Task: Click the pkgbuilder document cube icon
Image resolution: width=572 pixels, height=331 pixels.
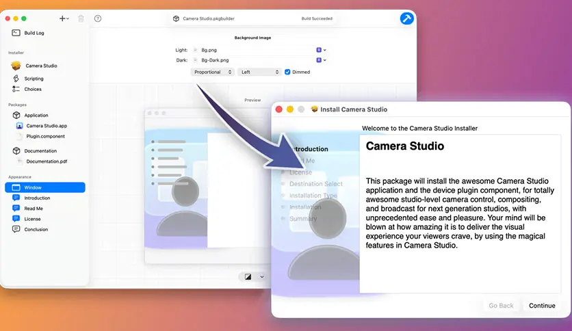Action: click(177, 18)
